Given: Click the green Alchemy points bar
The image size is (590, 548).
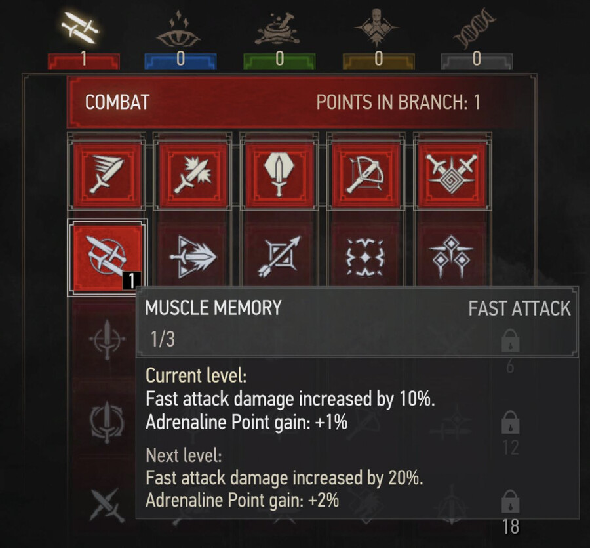Looking at the screenshot, I should click(x=279, y=60).
